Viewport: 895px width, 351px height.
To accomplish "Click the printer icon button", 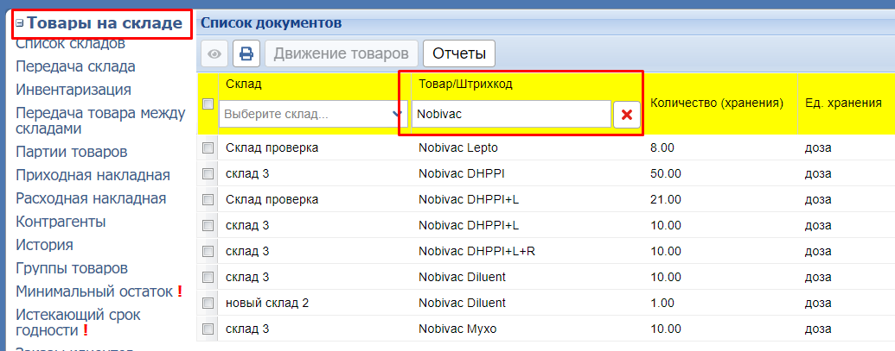I will [x=246, y=53].
